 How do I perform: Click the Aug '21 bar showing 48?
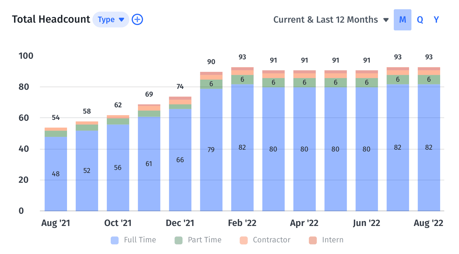point(56,174)
